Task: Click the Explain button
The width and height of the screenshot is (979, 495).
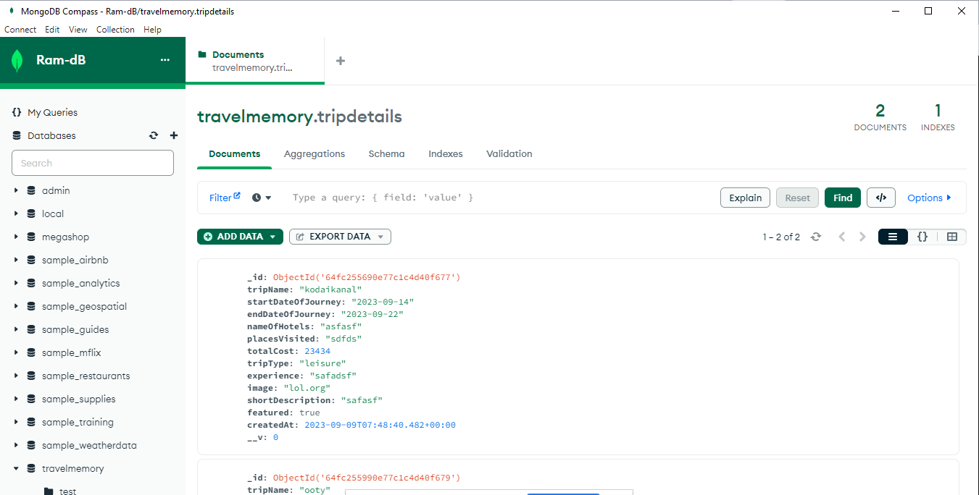Action: pos(745,198)
